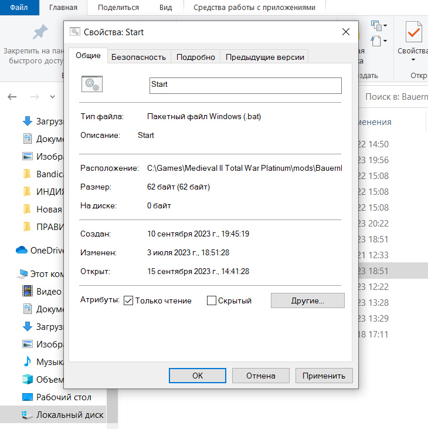
Task: Open the new item dropdown in ribbon
Action: coord(379,25)
